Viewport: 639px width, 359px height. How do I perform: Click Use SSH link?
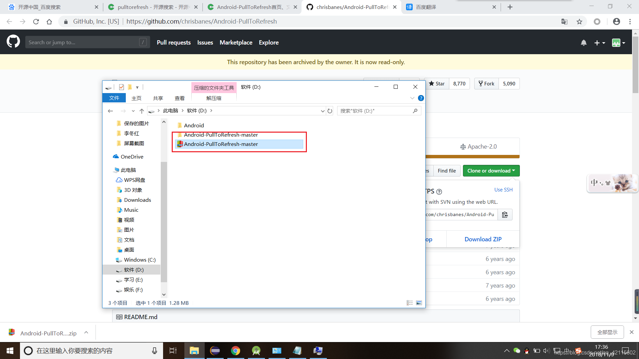pos(503,190)
